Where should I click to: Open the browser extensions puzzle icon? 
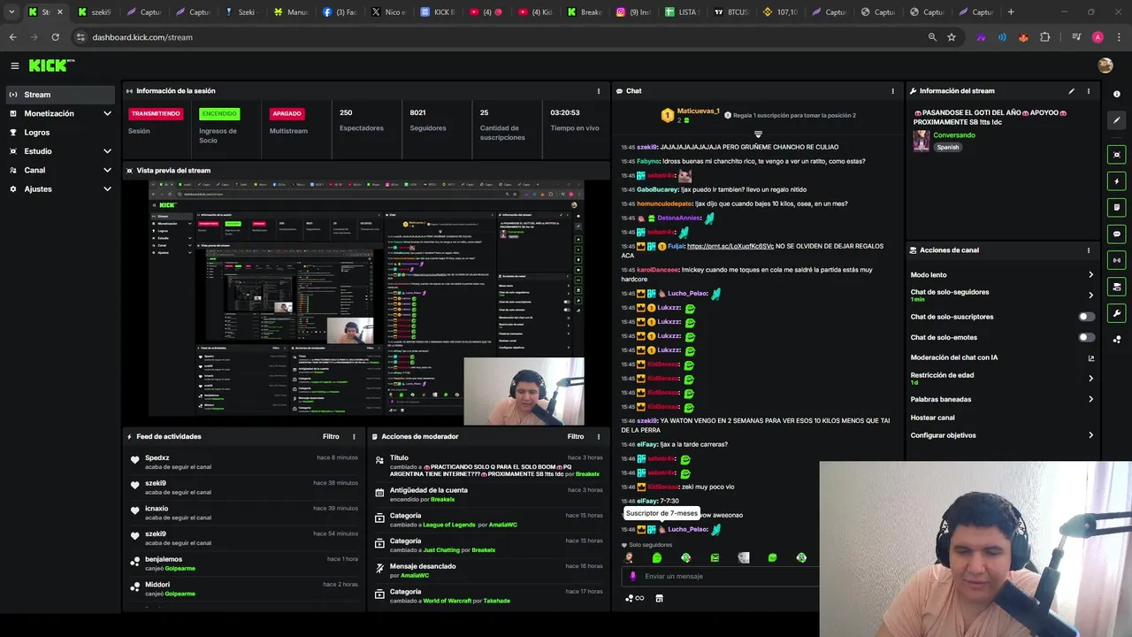[x=1044, y=37]
